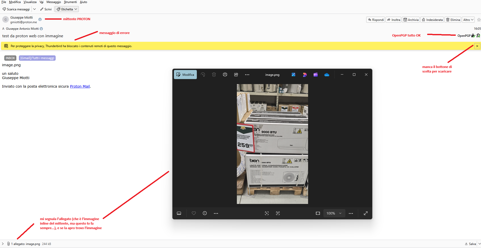Maximize the photo viewer window
Viewport: 481px width, 248px height.
[354, 75]
